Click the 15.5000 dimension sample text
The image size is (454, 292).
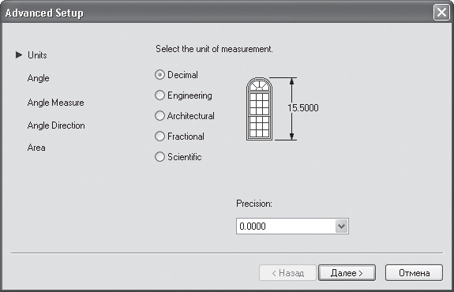303,108
